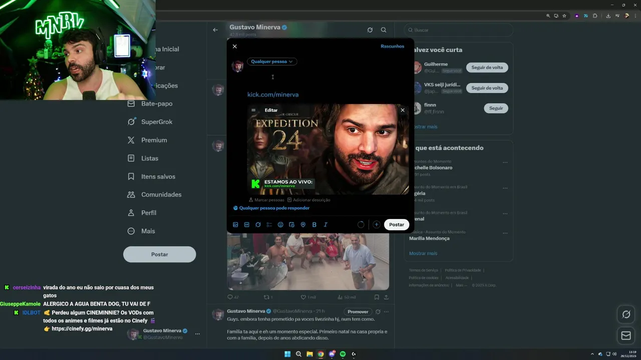This screenshot has width=641, height=360.
Task: Change who can reply: Qualquer pessoa pode responder
Action: pos(271,208)
